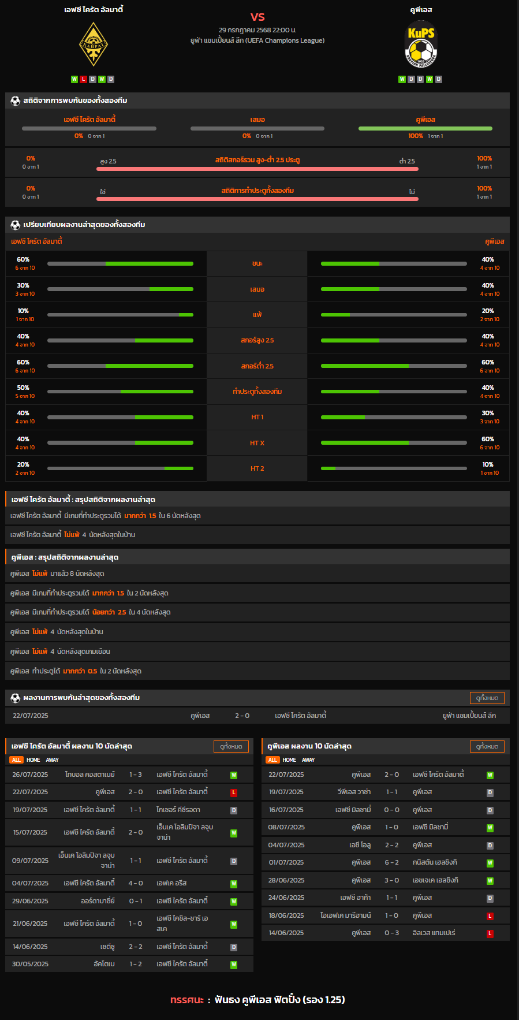Click the over/under 2.5 goals statistics bar

click(x=257, y=169)
